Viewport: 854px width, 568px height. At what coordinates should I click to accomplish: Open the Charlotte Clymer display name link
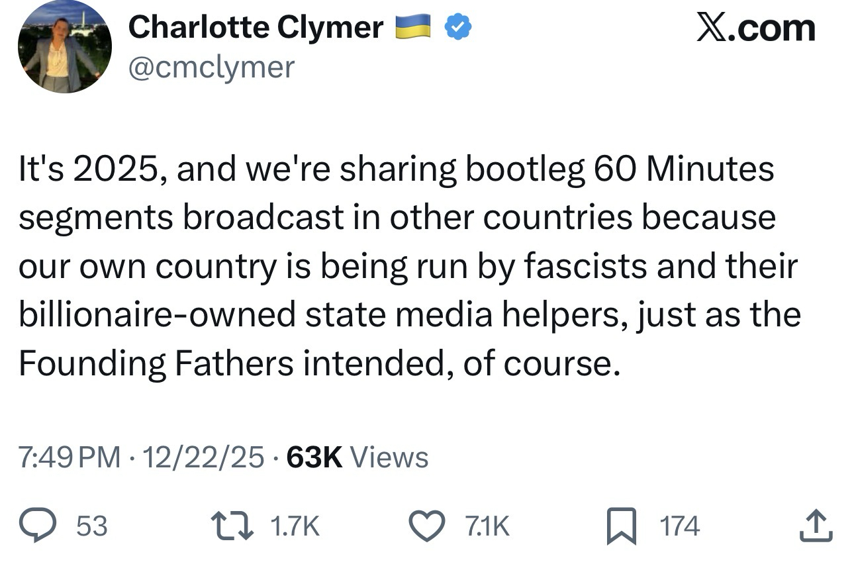255,28
